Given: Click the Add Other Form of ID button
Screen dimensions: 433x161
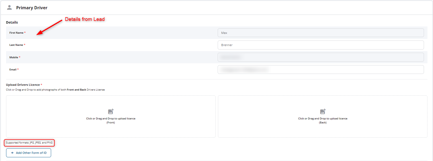Looking at the screenshot, I should 29,153.
